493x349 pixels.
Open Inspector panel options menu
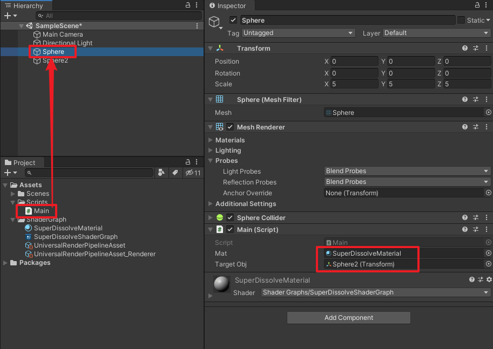point(486,5)
